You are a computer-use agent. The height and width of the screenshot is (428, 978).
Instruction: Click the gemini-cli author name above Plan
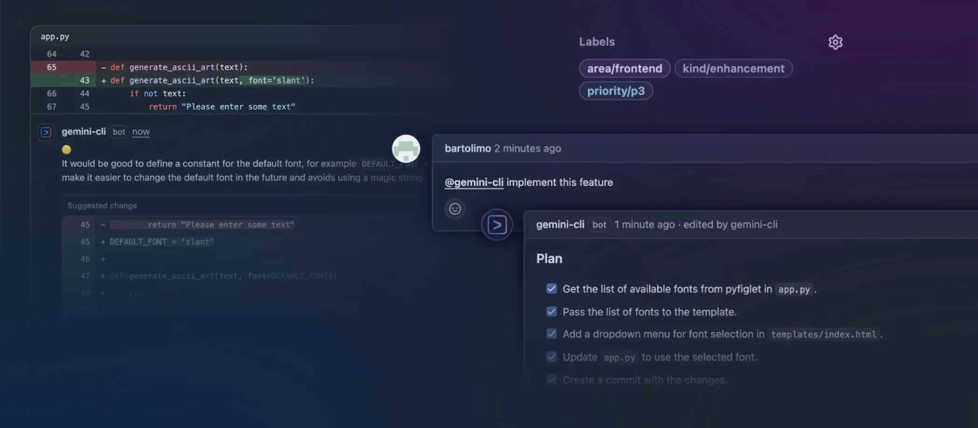pos(560,225)
